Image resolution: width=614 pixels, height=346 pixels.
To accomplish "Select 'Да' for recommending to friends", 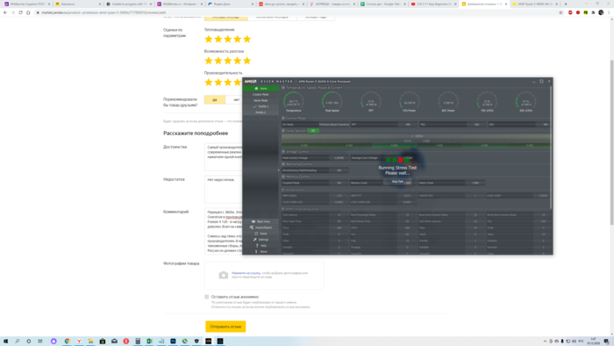I will [x=215, y=100].
